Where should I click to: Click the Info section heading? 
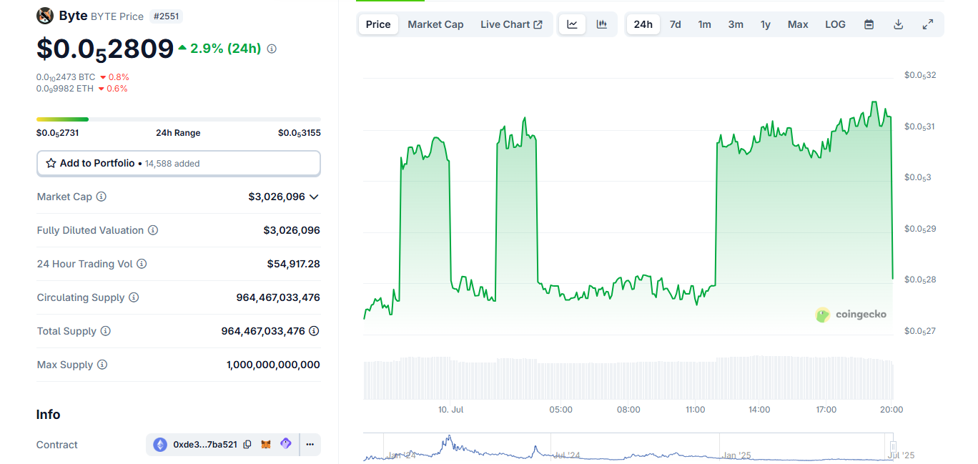49,415
